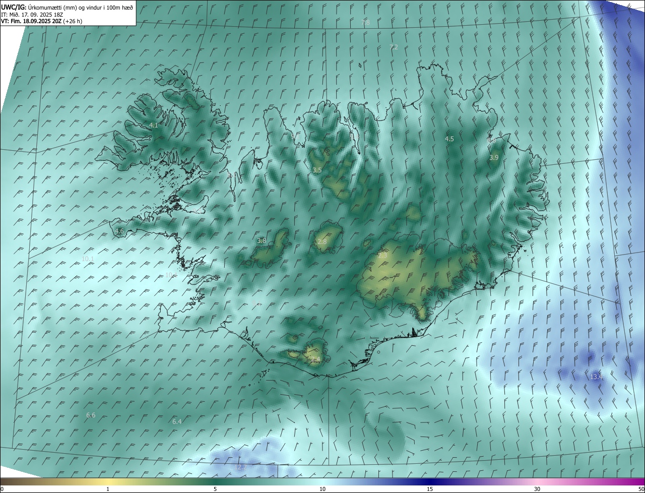This screenshot has width=645, height=493.
Task: Click the 7.2 value label
Action: tap(394, 47)
